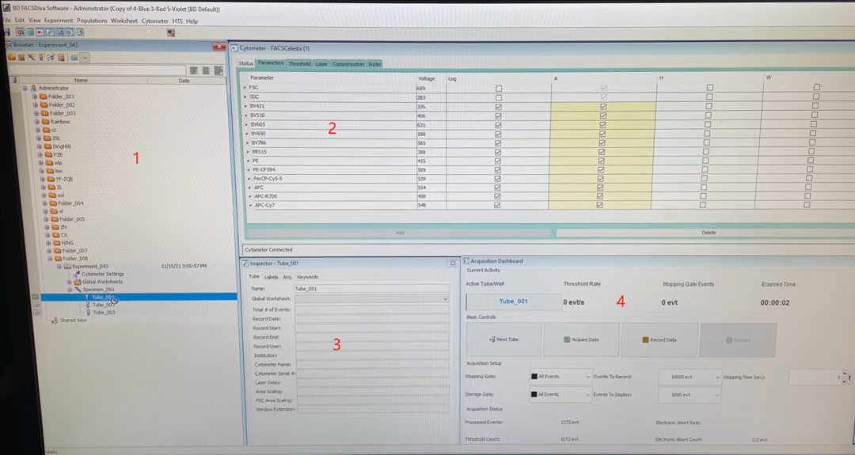
Task: Uncheck the A checkbox for BV510
Action: [x=602, y=116]
